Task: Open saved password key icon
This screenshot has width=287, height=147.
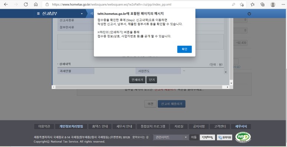Action: pyautogui.click(x=234, y=4)
